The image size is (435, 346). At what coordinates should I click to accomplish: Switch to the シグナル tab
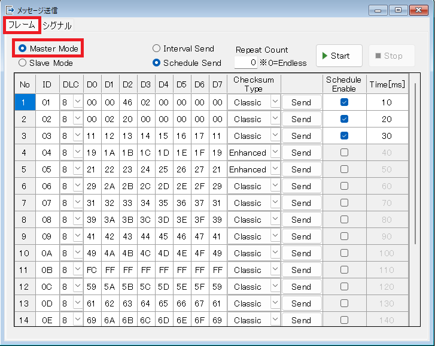(x=57, y=25)
